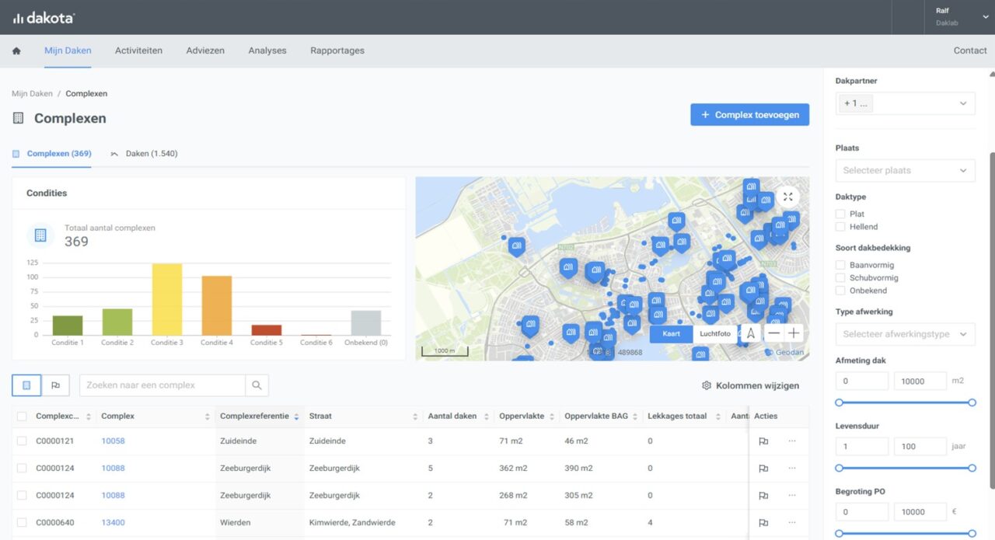The width and height of the screenshot is (995, 540).
Task: Tick the Hellend daktype checkbox
Action: [840, 227]
